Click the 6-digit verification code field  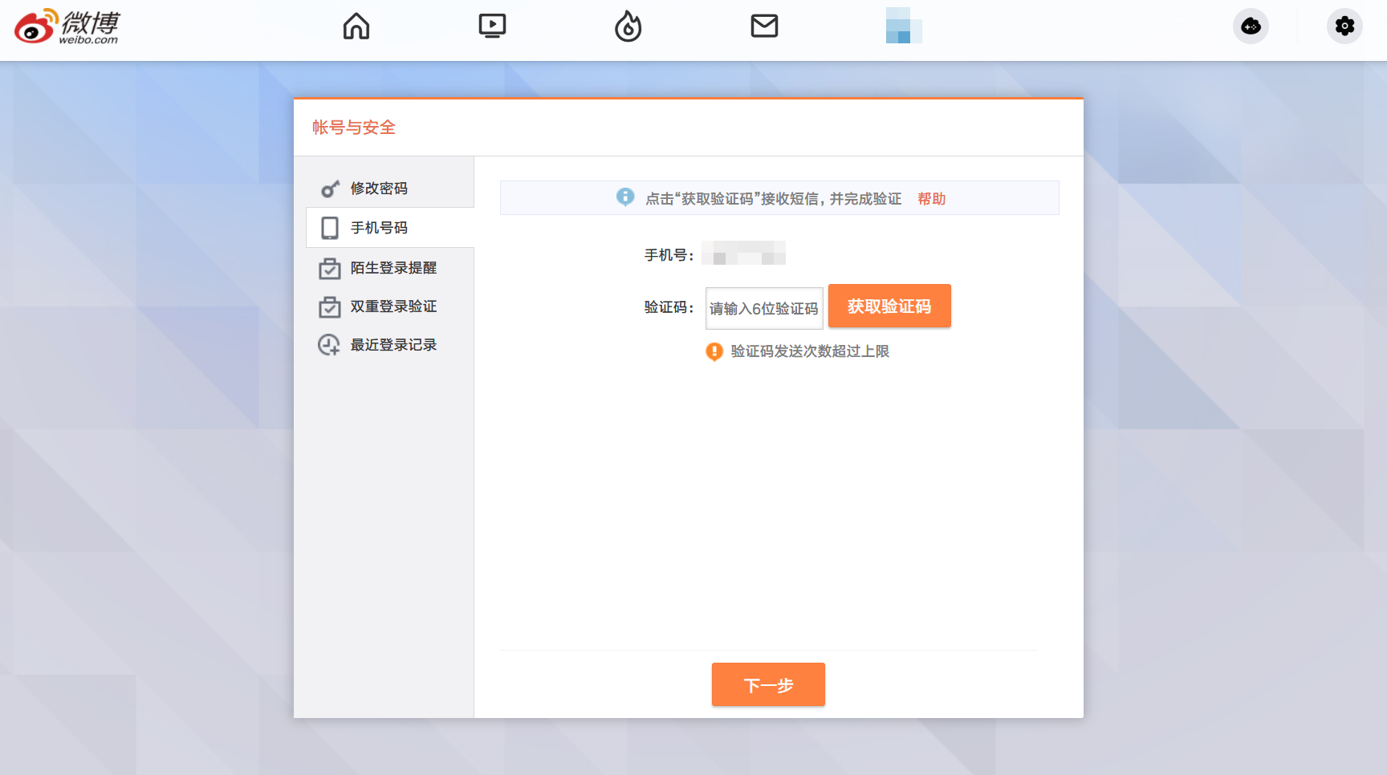click(x=764, y=308)
